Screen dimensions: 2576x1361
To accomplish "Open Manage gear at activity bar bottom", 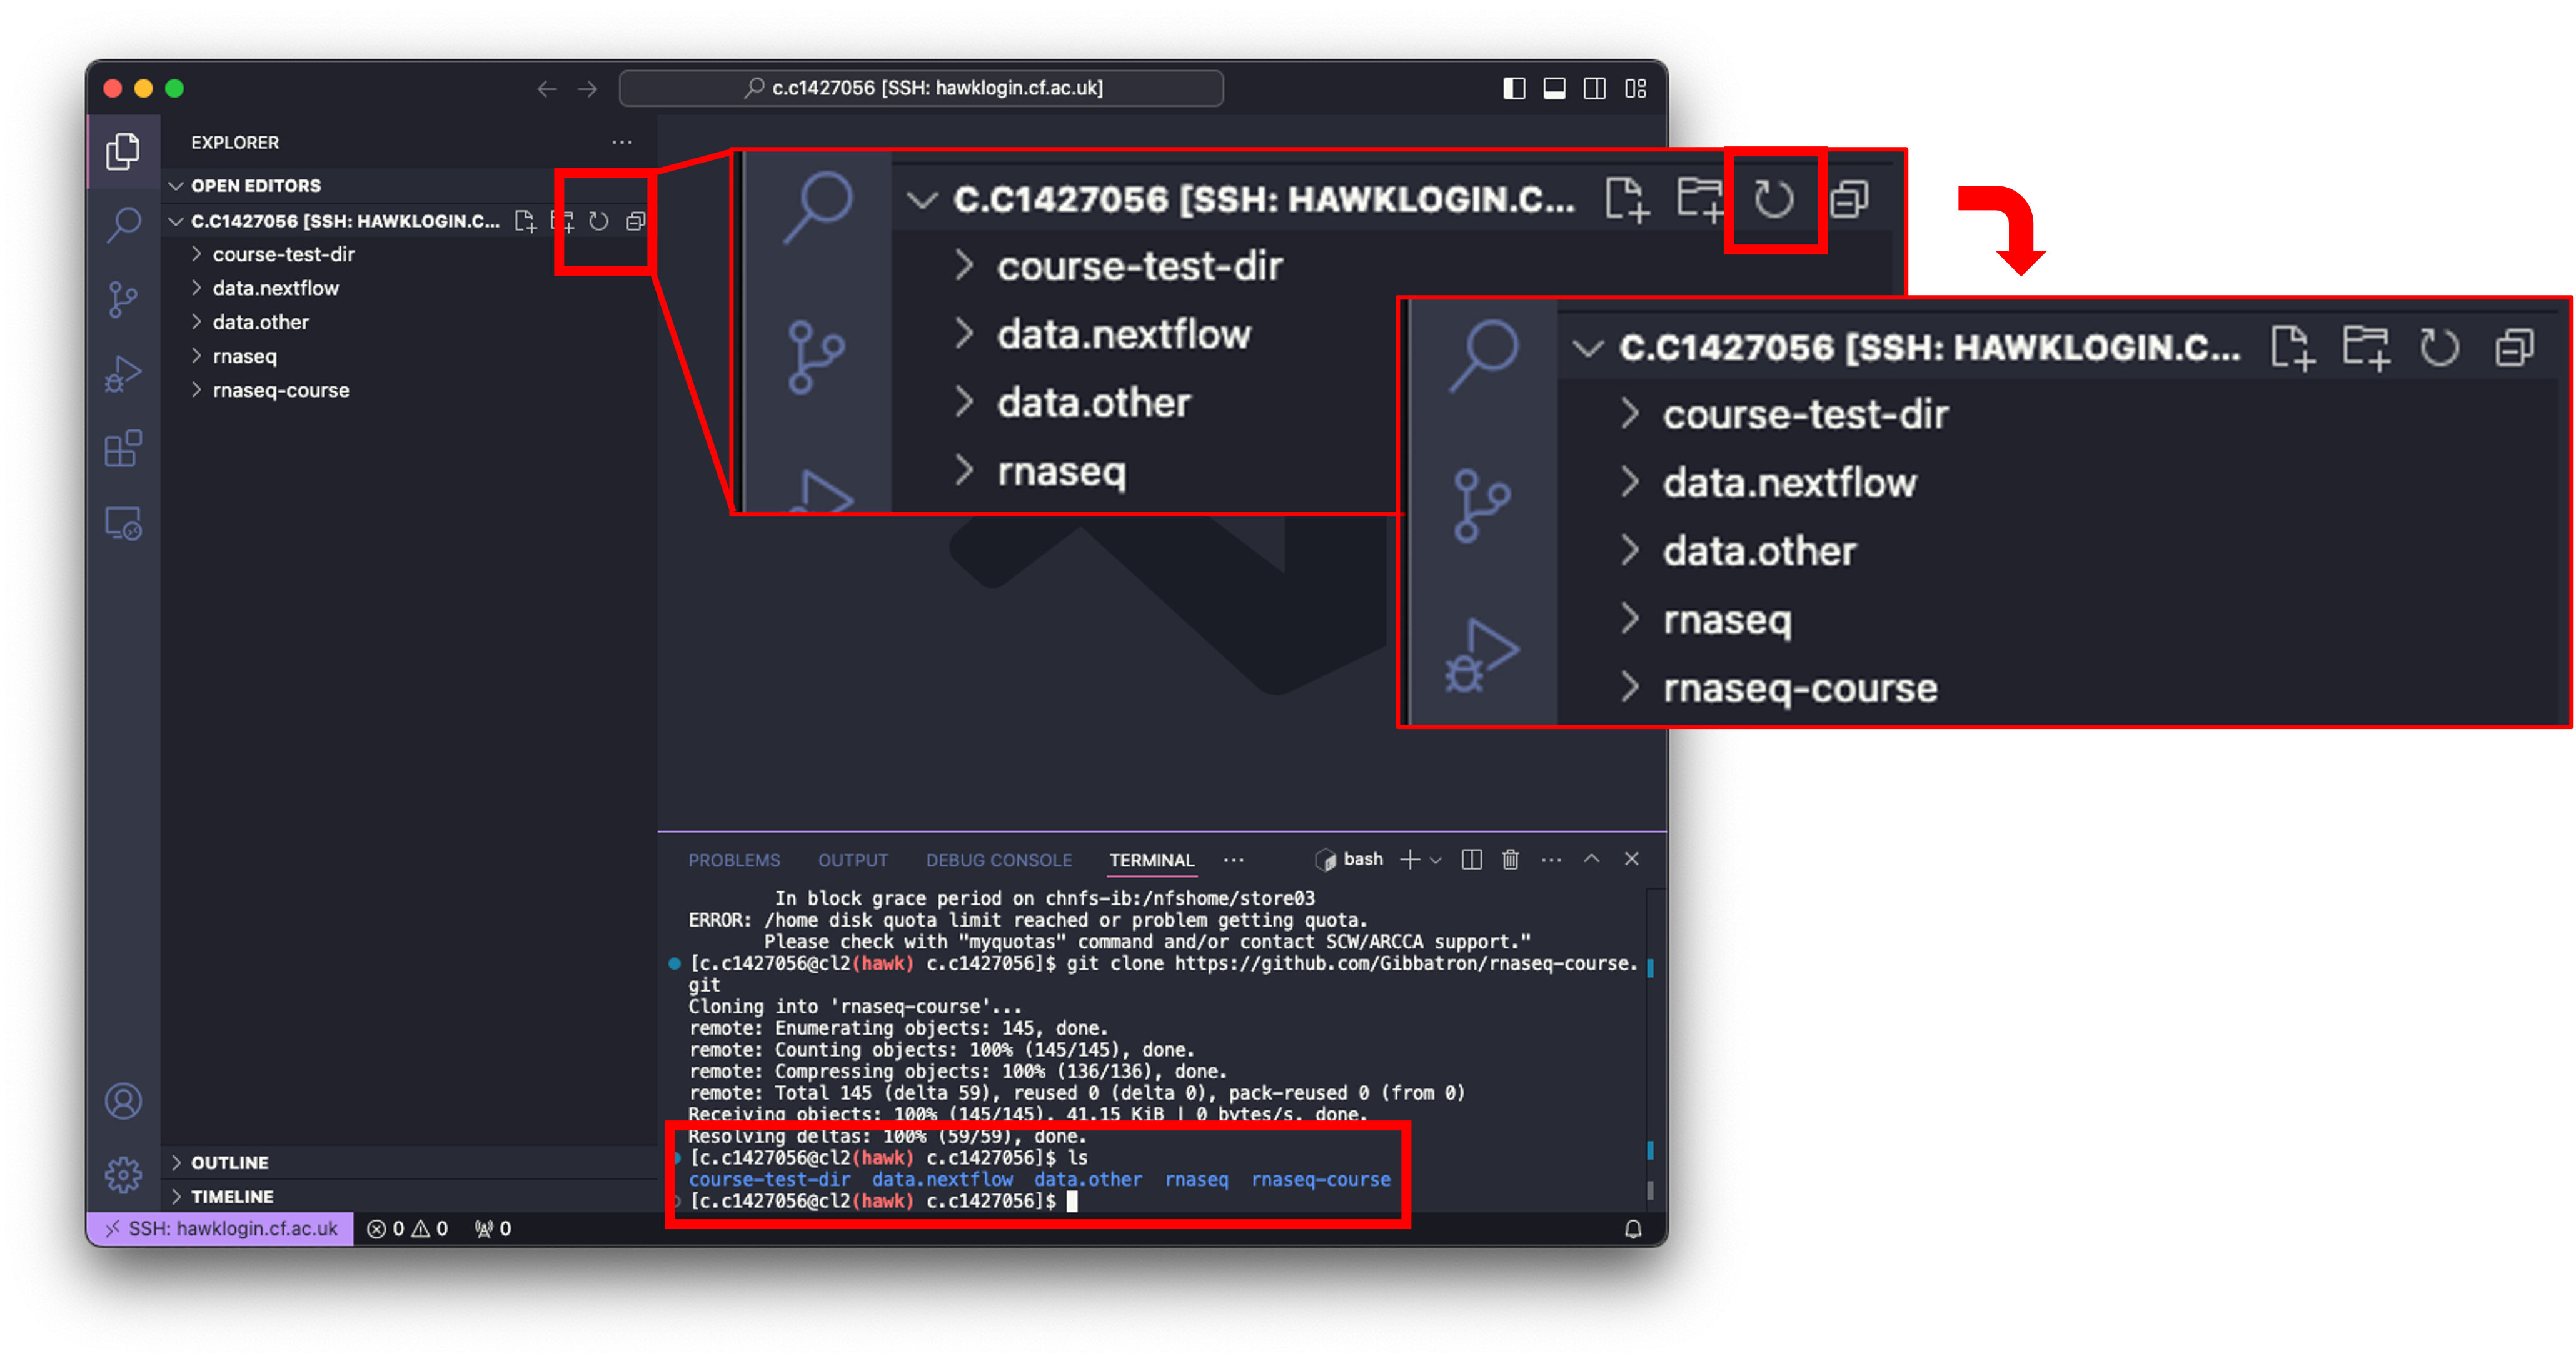I will 123,1175.
